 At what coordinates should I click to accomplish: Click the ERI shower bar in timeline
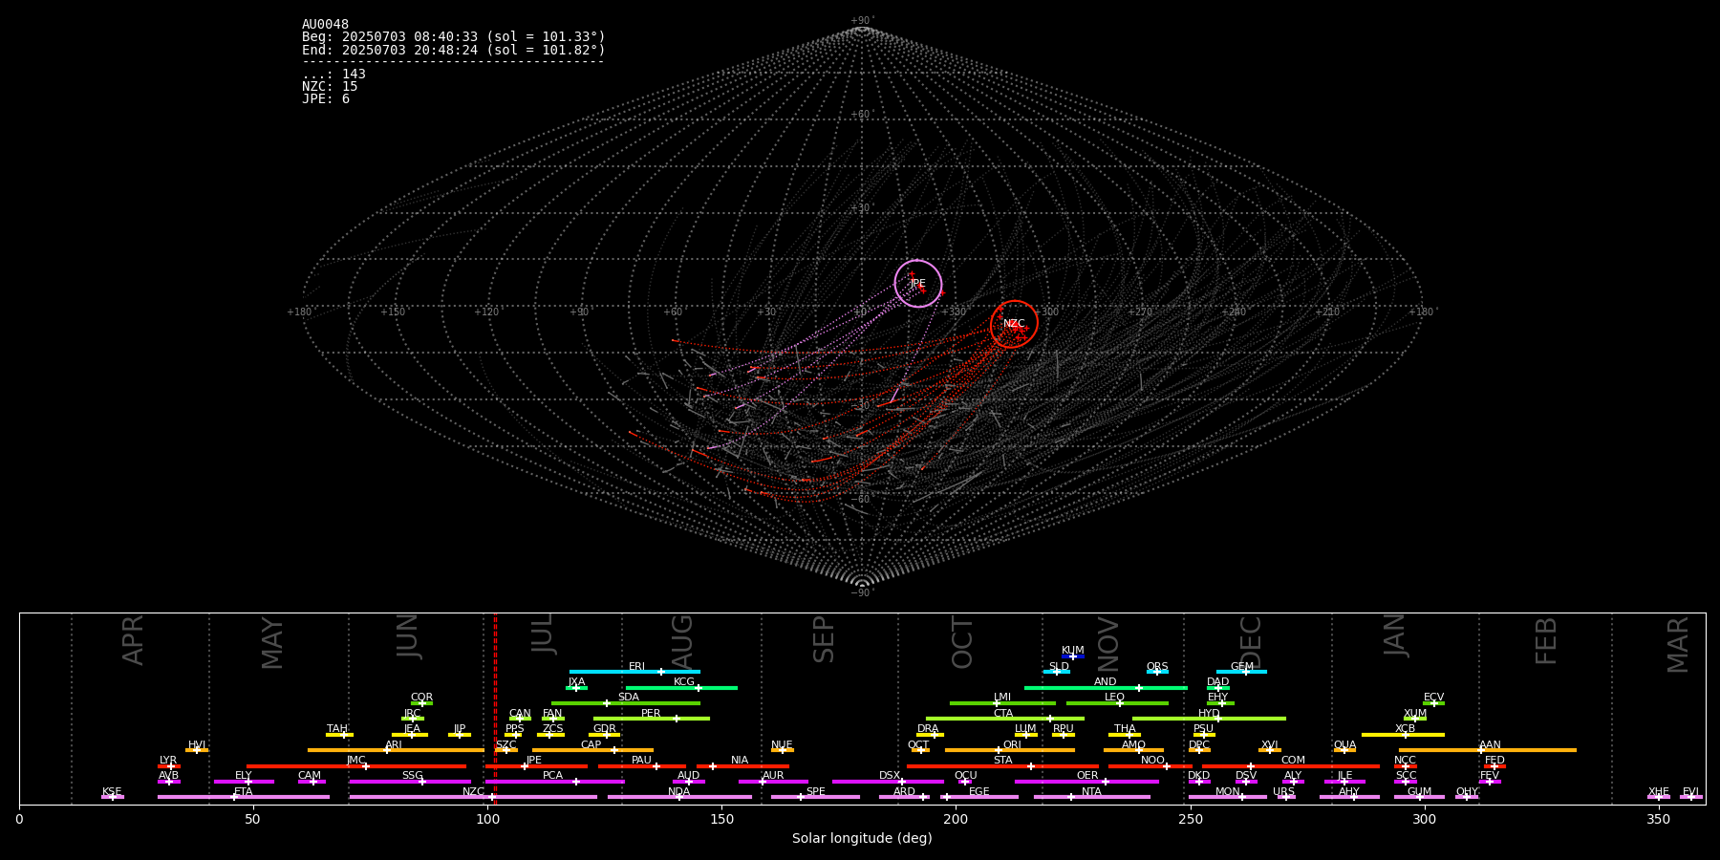[x=634, y=672]
